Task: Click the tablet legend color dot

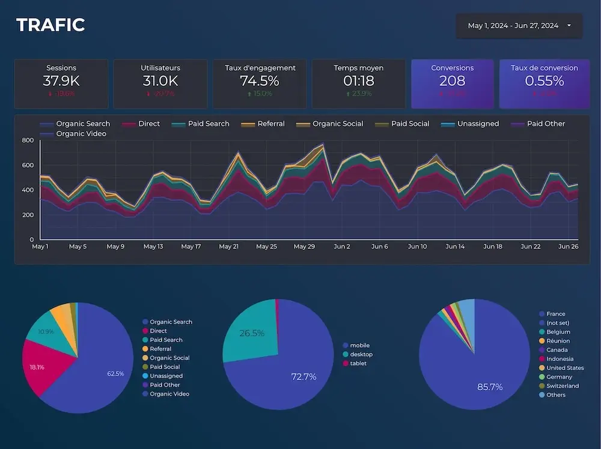Action: (x=345, y=364)
